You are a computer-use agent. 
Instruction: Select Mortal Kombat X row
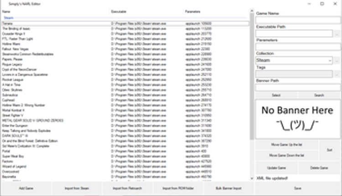tap(125, 110)
